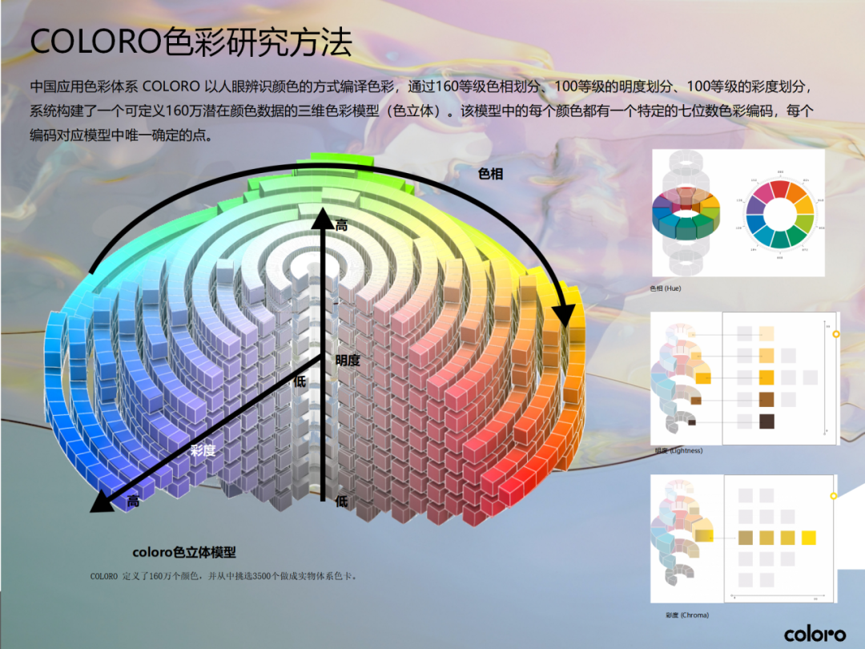This screenshot has width=865, height=649.
Task: Click "高" near the chroma arrow tip
Action: click(x=133, y=501)
